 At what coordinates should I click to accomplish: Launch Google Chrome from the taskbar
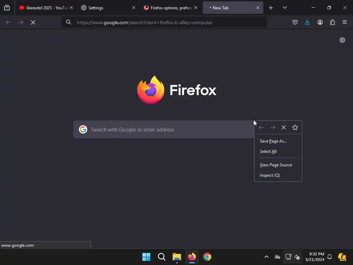coord(207,257)
